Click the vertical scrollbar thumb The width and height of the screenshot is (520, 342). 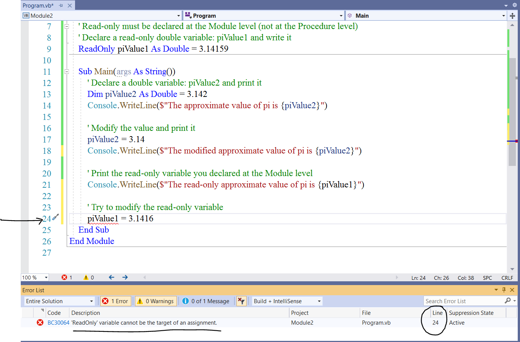point(512,112)
